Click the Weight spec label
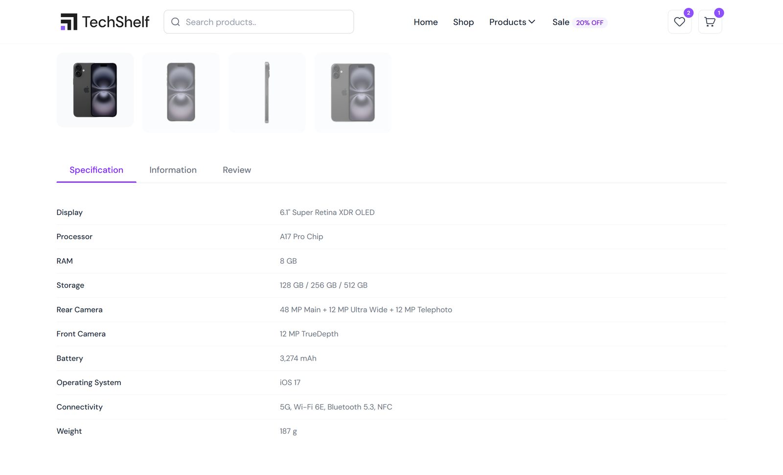The height and width of the screenshot is (475, 783). click(69, 431)
